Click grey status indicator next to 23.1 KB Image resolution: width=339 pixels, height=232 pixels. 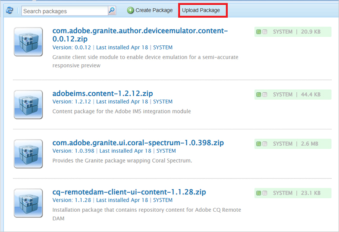(x=265, y=193)
